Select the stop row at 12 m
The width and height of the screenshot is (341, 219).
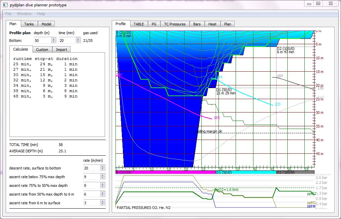pyautogui.click(x=45, y=80)
